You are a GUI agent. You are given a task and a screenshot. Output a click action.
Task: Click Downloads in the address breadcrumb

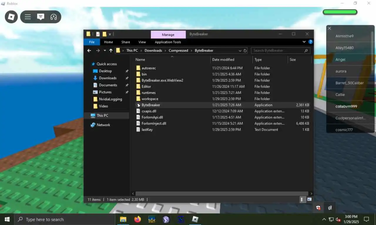click(x=153, y=50)
